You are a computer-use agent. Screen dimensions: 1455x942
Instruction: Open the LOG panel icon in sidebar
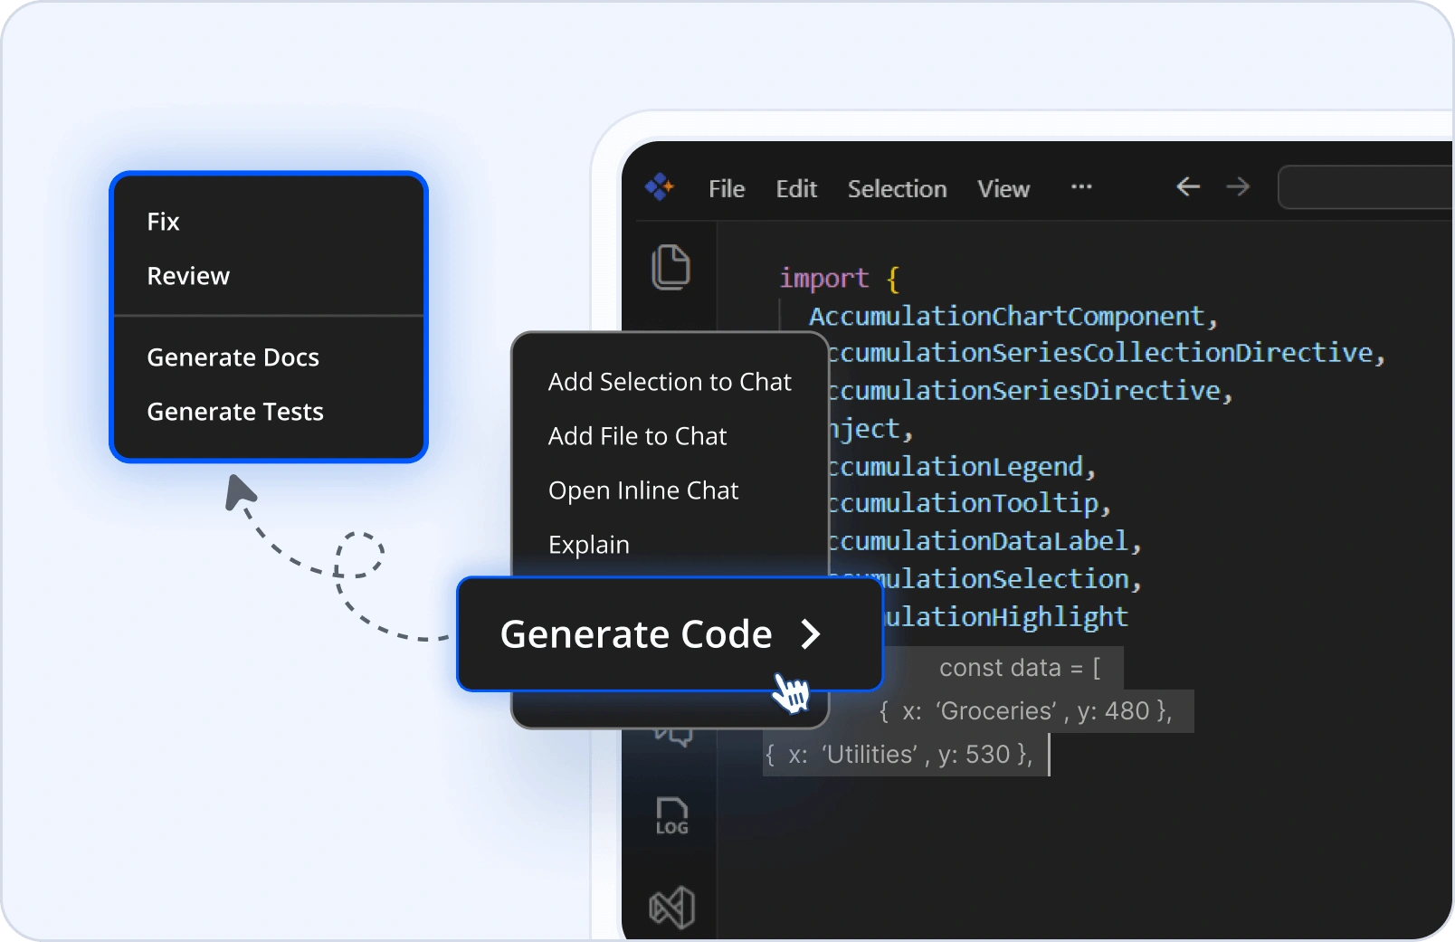(671, 816)
